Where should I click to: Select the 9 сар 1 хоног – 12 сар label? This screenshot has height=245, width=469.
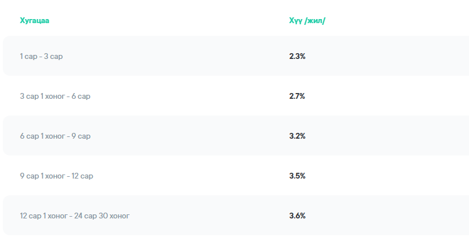click(x=56, y=176)
